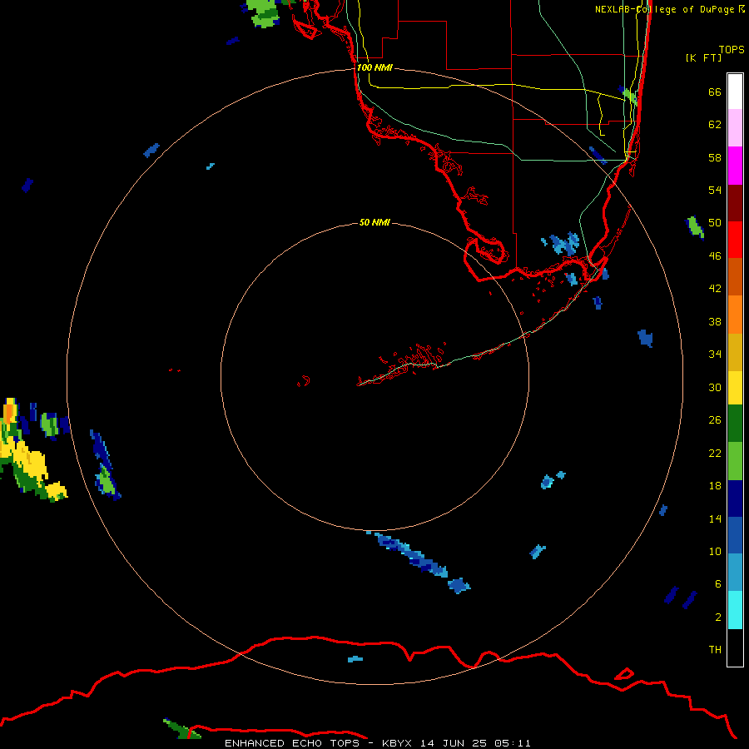The height and width of the screenshot is (749, 749).
Task: Select the light pink legend color band
Action: click(735, 127)
